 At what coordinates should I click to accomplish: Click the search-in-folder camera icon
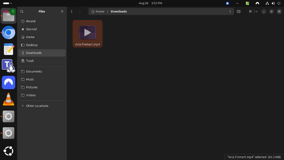pos(239,12)
